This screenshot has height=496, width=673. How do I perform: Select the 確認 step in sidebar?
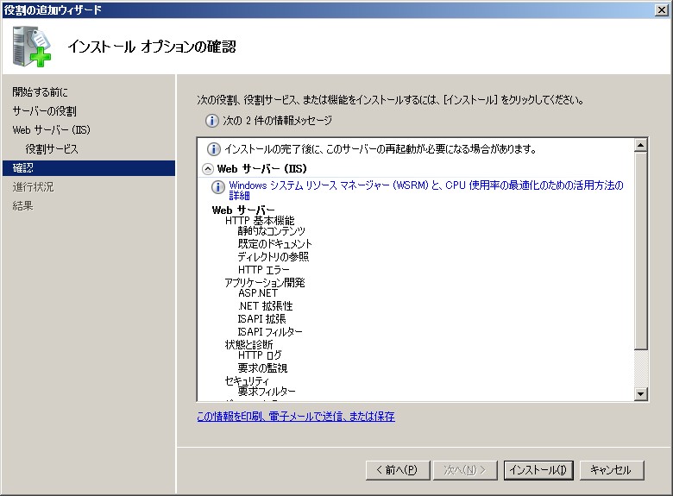(x=23, y=168)
